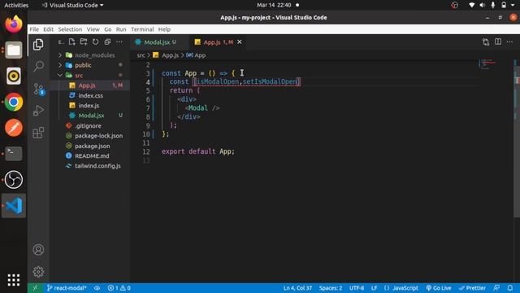The width and height of the screenshot is (520, 293).
Task: Launch Firefox from the dock
Action: pos(14,24)
